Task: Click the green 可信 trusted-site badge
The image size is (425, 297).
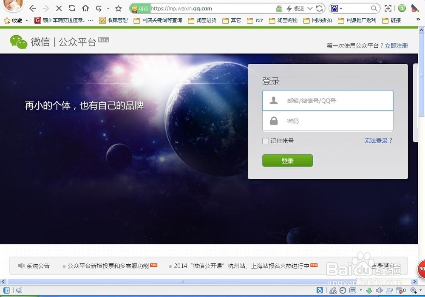Action: click(x=140, y=8)
